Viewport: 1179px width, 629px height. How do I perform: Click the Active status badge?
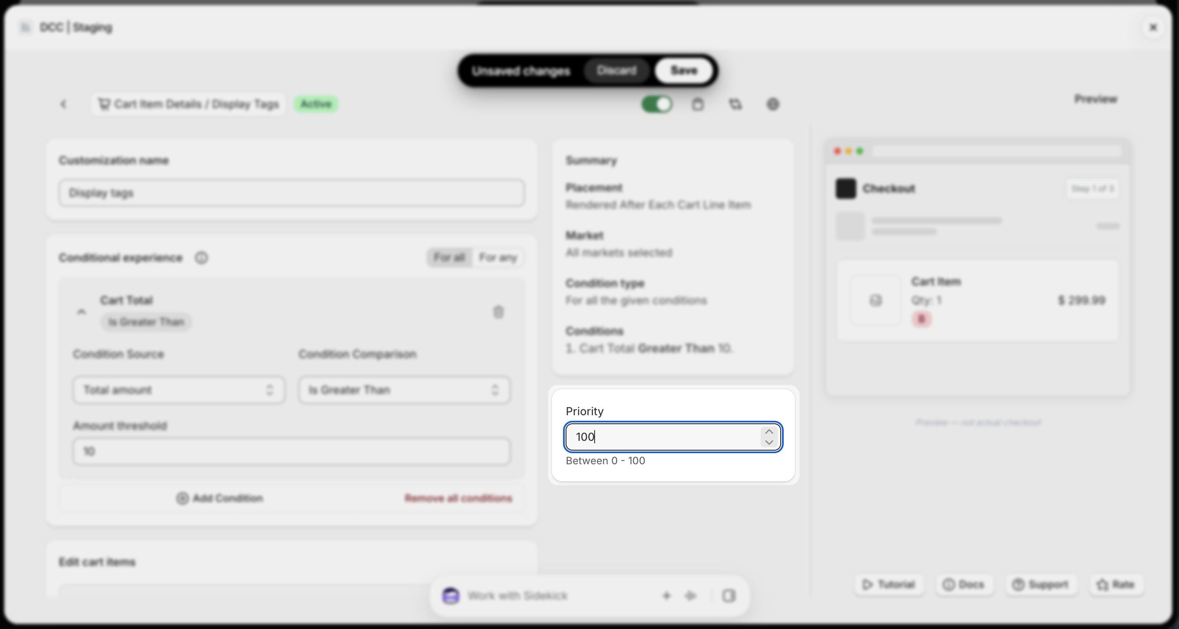click(x=316, y=104)
